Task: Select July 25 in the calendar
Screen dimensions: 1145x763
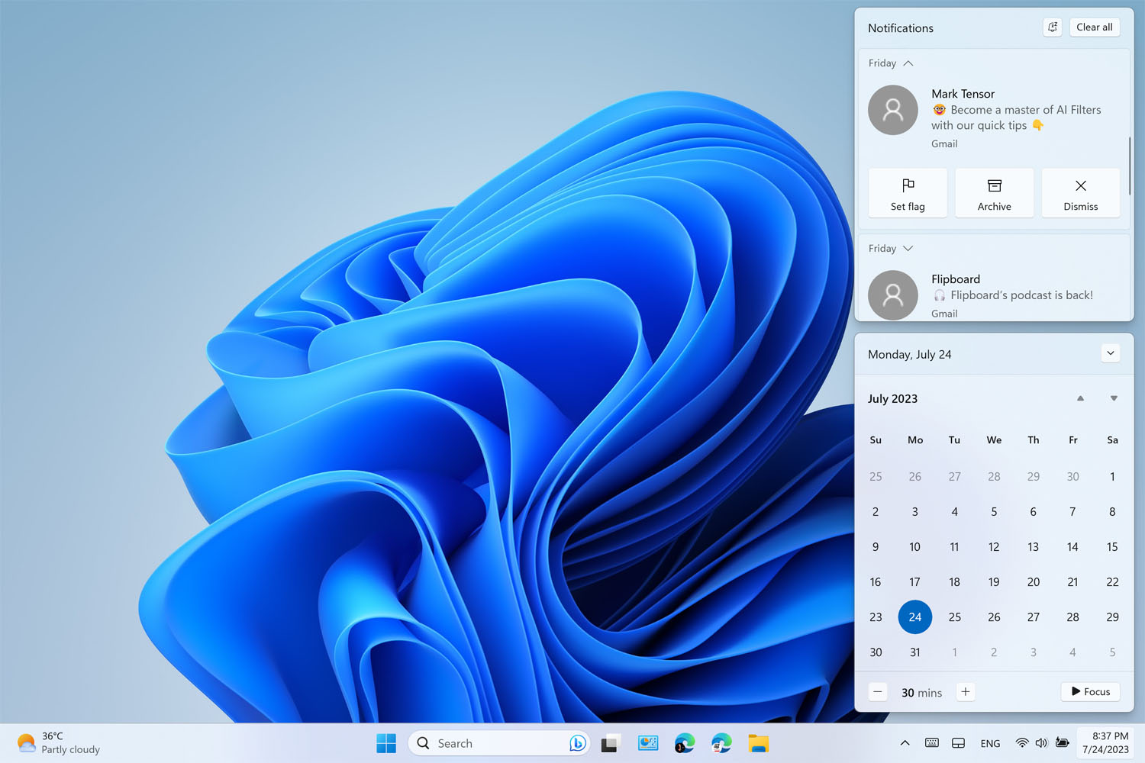Action: [x=954, y=617]
